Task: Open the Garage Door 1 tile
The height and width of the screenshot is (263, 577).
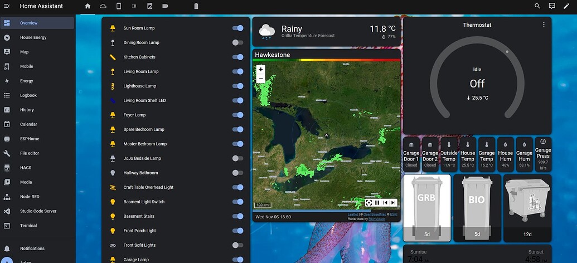Action: [411, 154]
